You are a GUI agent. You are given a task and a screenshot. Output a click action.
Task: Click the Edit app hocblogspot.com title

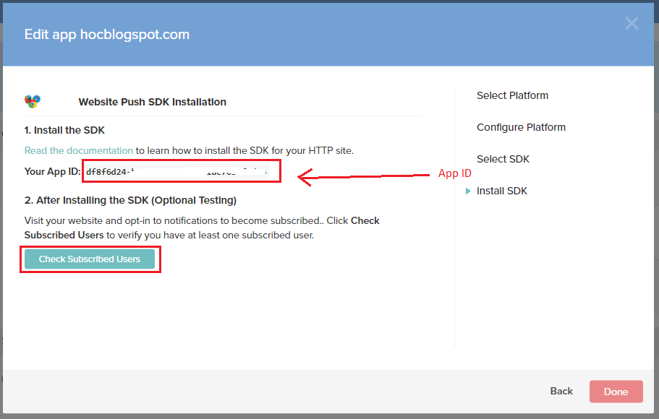pos(107,35)
